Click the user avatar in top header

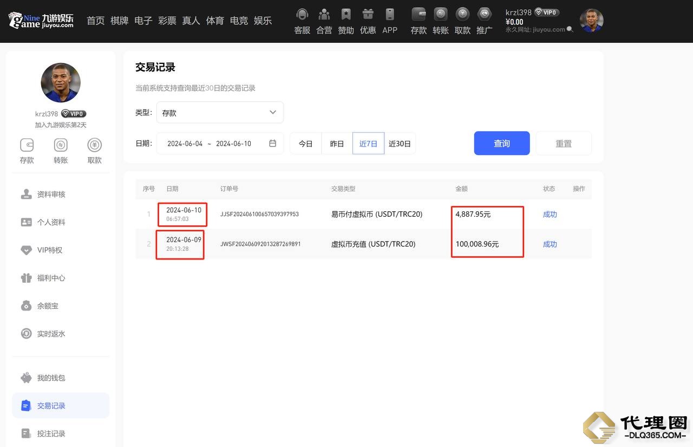[x=591, y=21]
